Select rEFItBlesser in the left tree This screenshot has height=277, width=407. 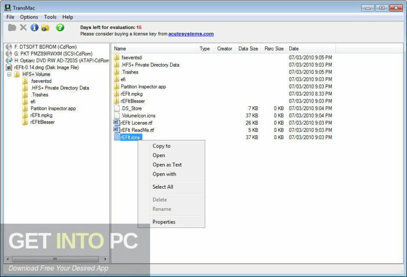click(x=42, y=122)
